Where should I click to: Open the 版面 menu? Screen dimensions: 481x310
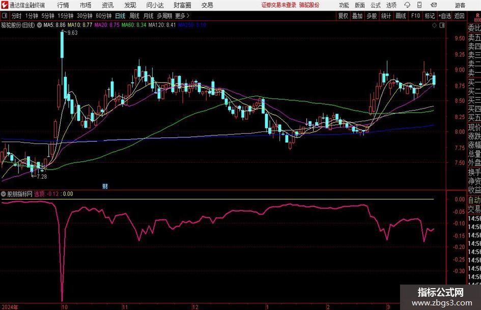pyautogui.click(x=359, y=5)
